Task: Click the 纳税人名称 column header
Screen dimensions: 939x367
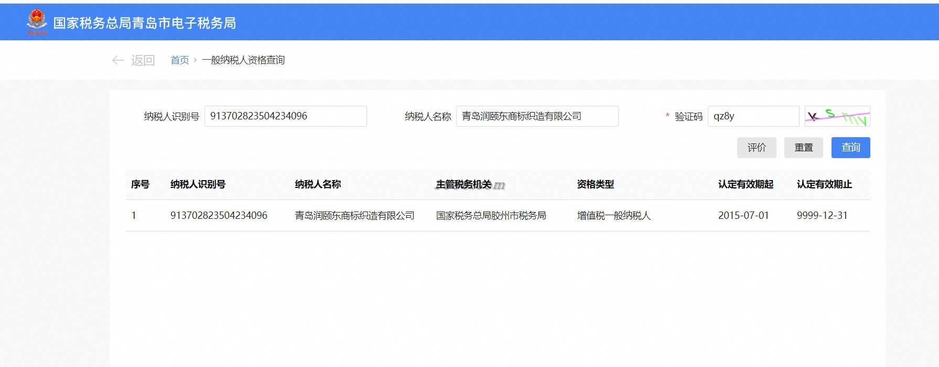Action: (x=318, y=184)
